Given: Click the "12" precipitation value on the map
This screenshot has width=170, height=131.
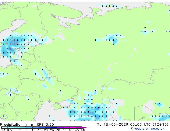Looking at the screenshot, I should pos(99,108).
